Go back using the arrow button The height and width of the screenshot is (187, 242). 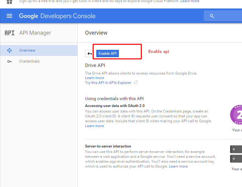(90, 54)
